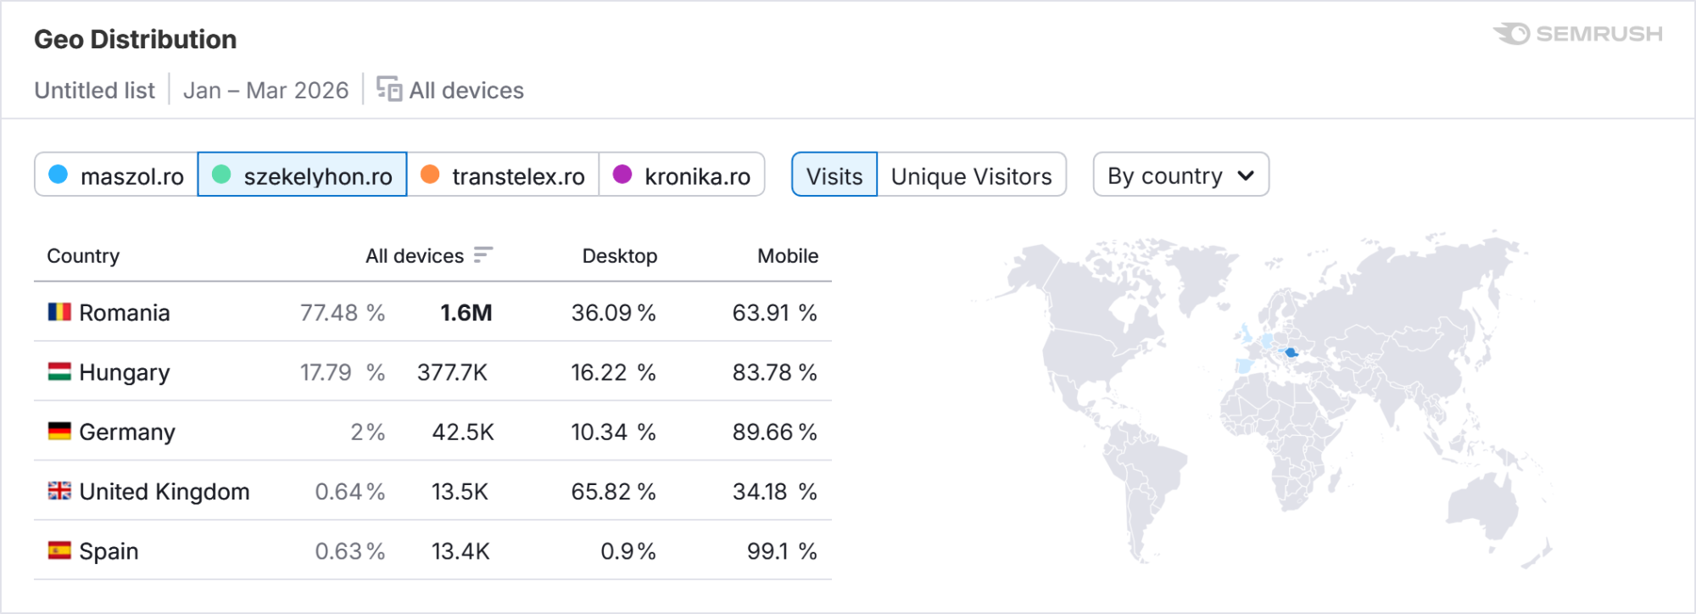Click highlighted Romania on the world map
This screenshot has width=1696, height=614.
pos(1291,352)
